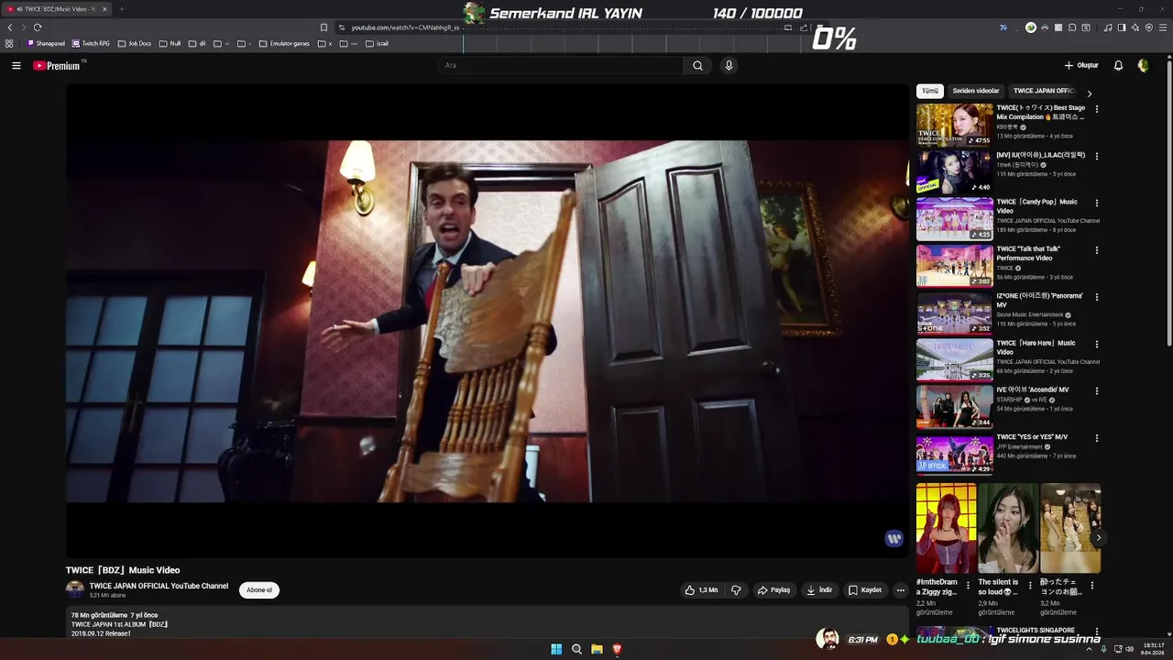
Task: Open options for IU LILAC video
Action: (1096, 156)
